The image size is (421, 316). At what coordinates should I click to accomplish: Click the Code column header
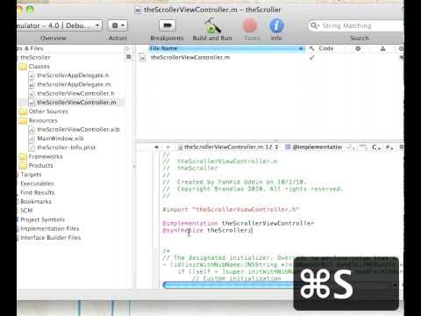[326, 48]
